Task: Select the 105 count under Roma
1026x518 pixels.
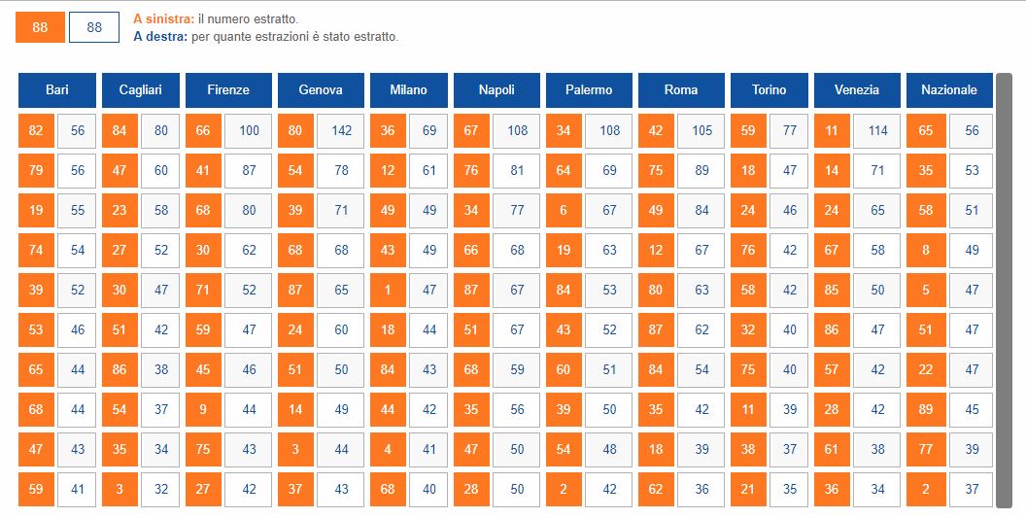Action: [x=701, y=130]
